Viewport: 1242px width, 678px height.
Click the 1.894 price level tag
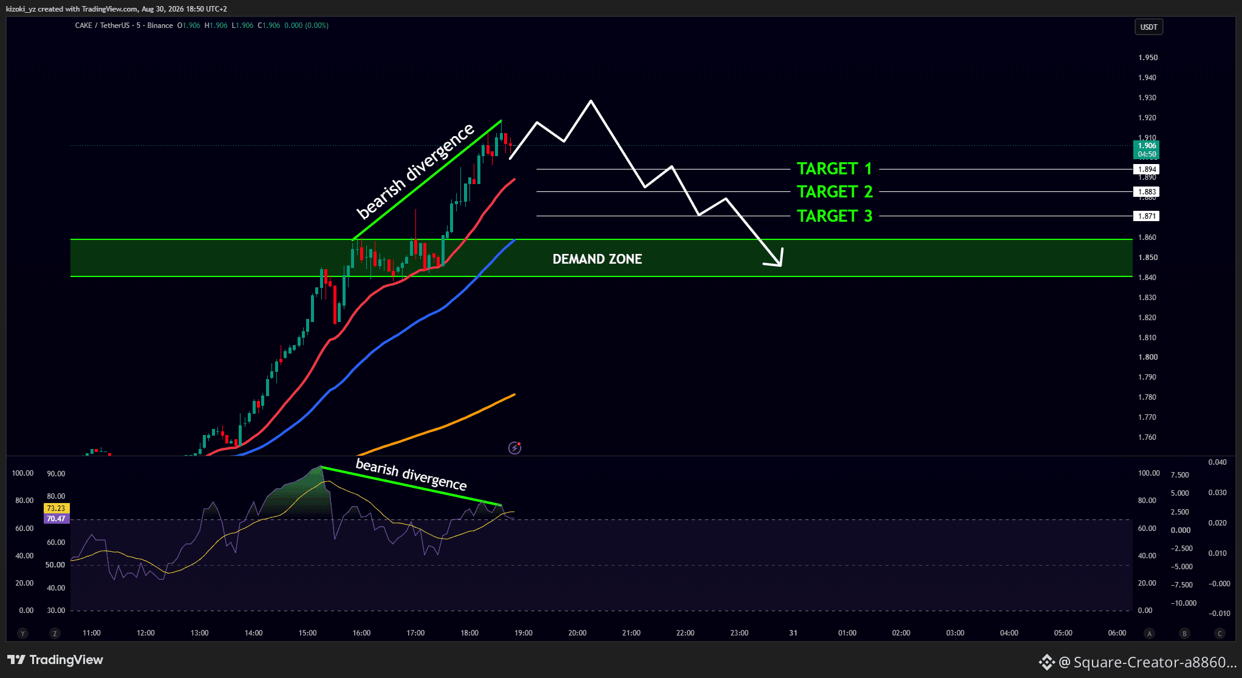coord(1147,169)
